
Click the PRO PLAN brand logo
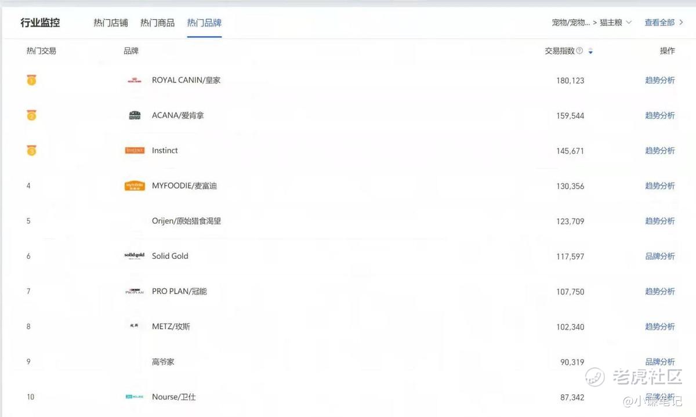point(135,291)
